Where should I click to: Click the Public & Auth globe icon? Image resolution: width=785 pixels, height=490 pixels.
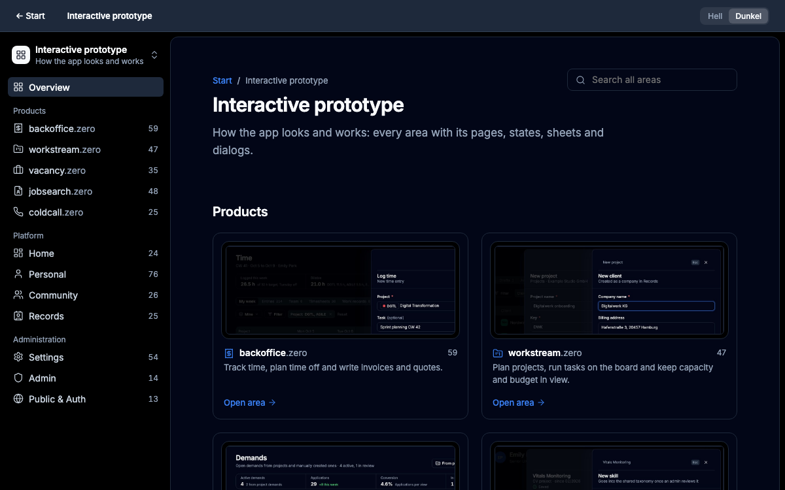18,399
